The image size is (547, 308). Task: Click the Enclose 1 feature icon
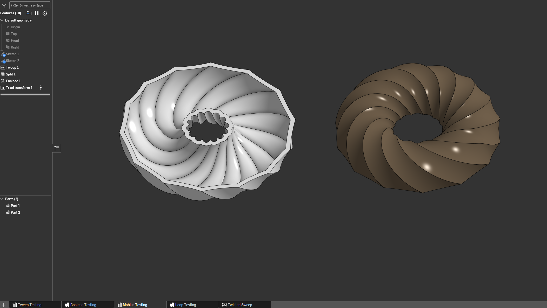click(3, 81)
